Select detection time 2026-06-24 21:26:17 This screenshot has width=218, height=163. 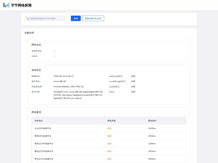(x=63, y=76)
